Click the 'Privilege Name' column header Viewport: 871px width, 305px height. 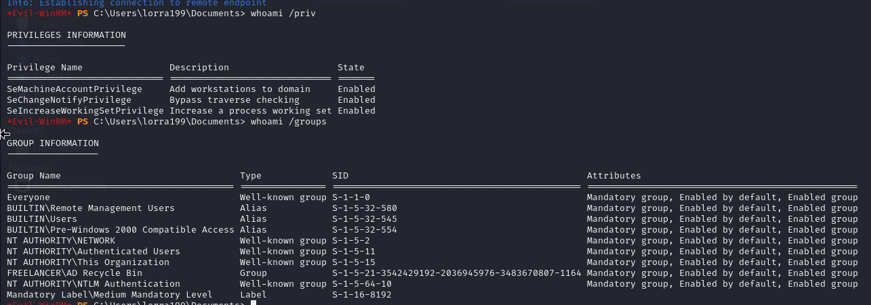44,68
